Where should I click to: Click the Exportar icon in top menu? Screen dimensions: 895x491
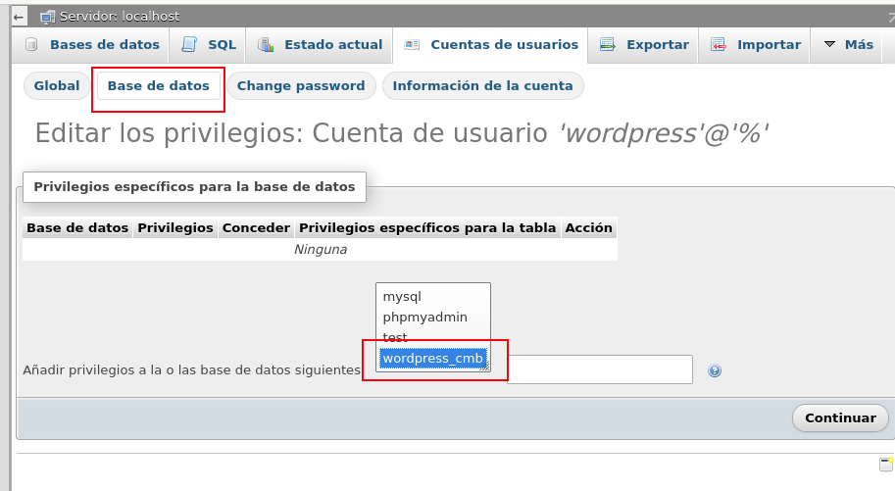(x=608, y=45)
